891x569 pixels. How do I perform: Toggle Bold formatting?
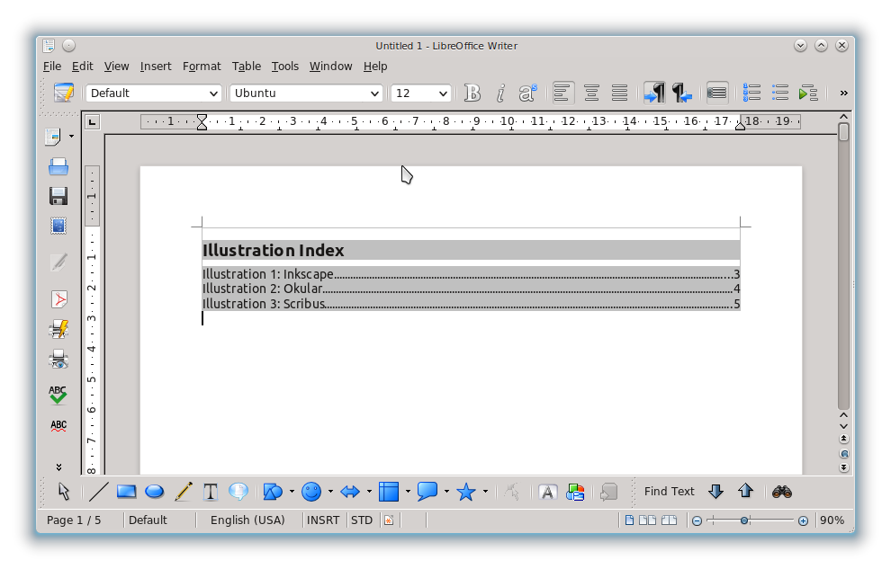tap(472, 93)
